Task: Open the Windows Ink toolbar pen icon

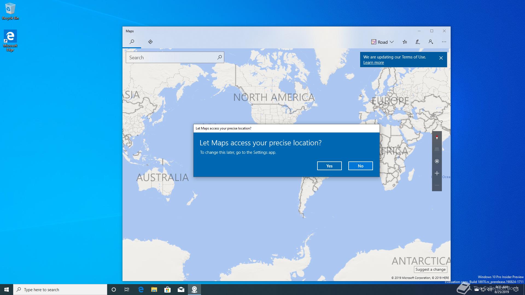Action: click(418, 42)
